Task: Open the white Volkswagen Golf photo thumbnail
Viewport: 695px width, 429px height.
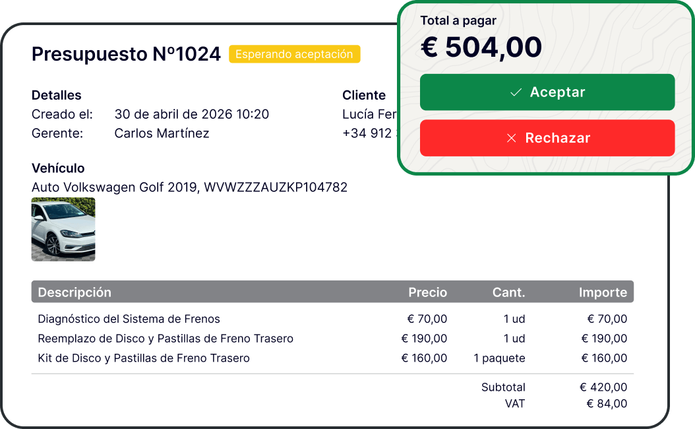Action: tap(63, 230)
